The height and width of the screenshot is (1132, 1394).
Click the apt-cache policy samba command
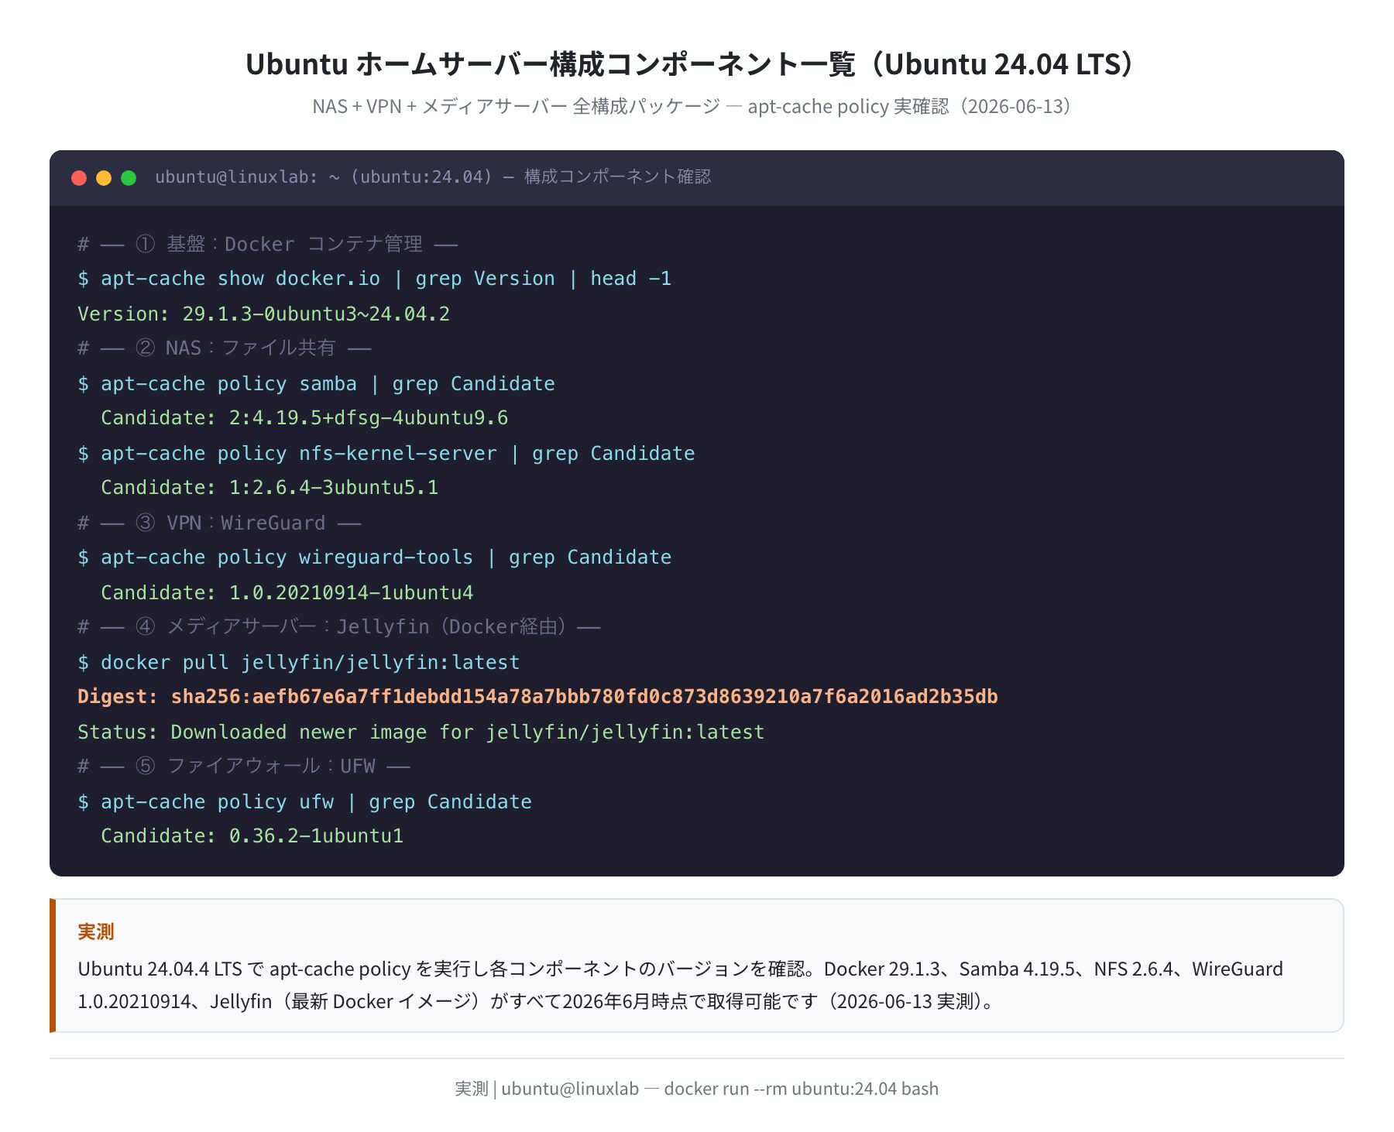click(x=317, y=383)
